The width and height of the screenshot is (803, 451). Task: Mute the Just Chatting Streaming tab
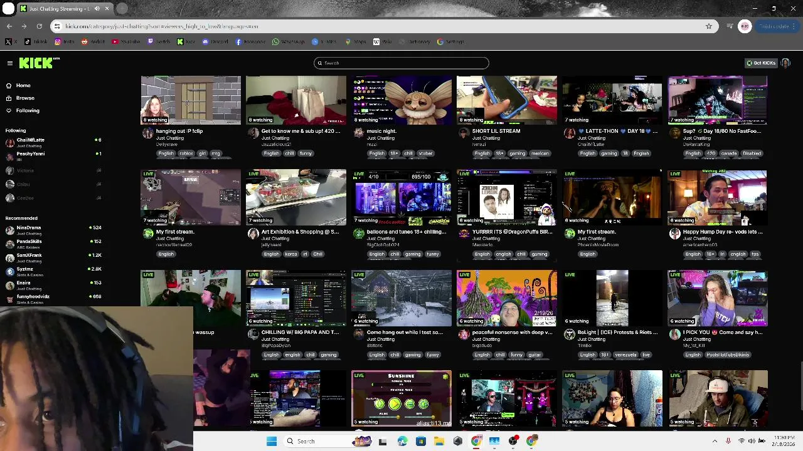coord(97,9)
